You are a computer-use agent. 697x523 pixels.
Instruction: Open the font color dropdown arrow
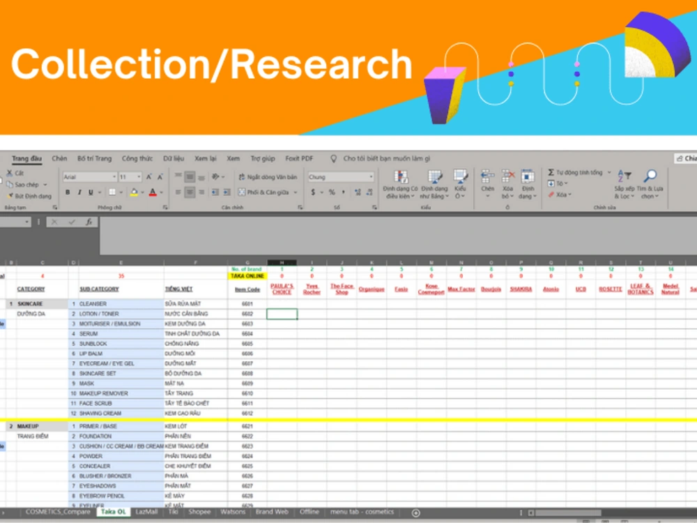(161, 192)
